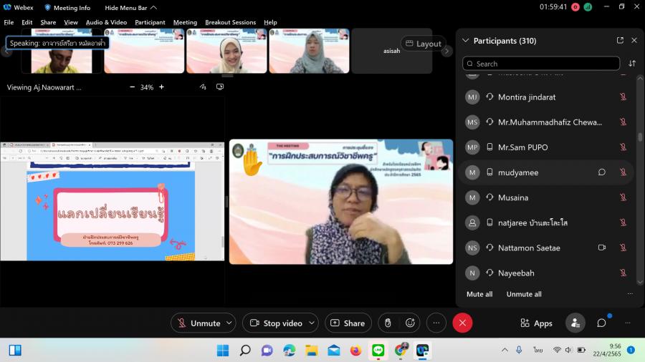The image size is (645, 362).
Task: Sort the participants list
Action: pos(632,64)
